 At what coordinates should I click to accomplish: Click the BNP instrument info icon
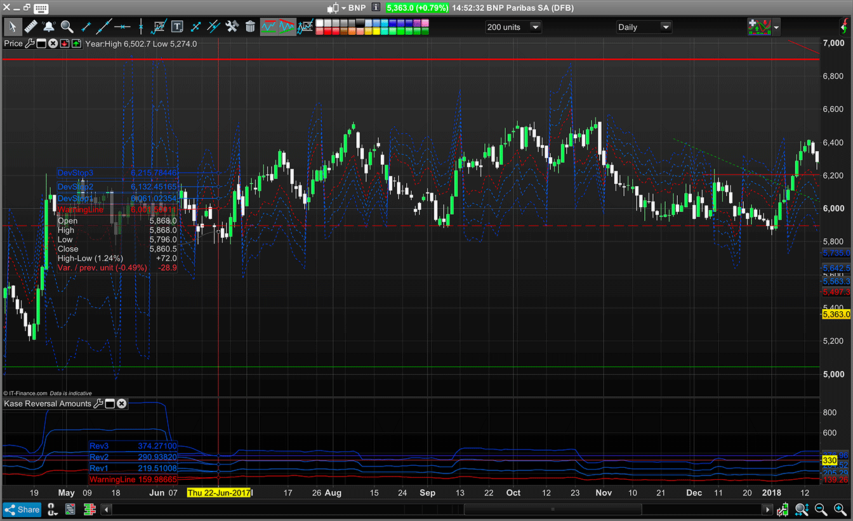click(376, 8)
